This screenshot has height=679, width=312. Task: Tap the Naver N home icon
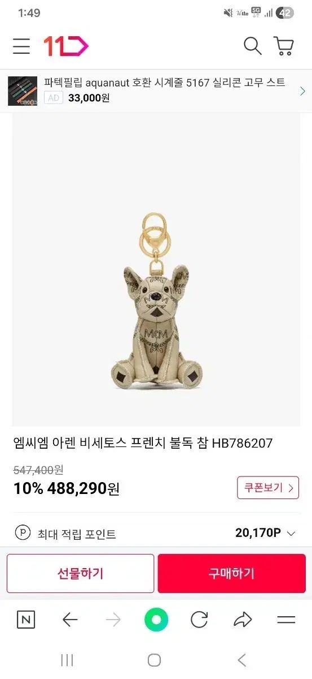[25, 620]
